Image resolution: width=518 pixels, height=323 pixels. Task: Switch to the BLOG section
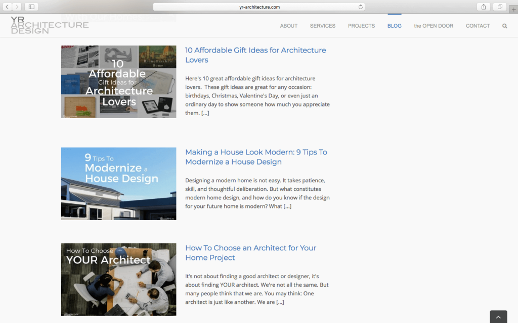(394, 26)
